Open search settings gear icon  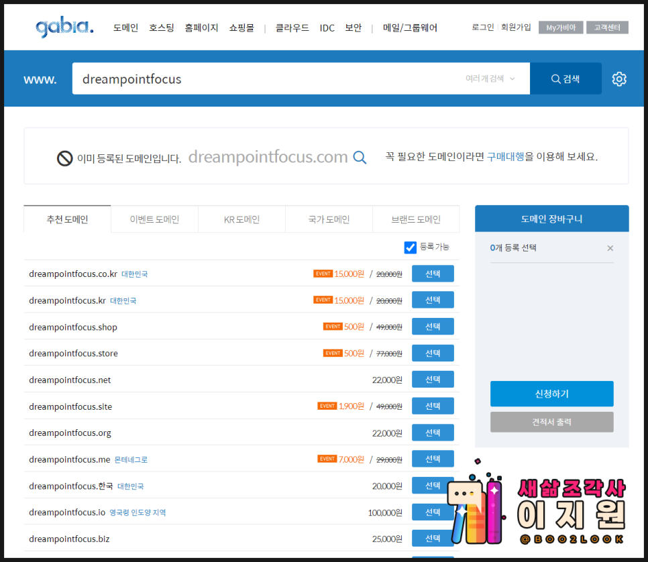pyautogui.click(x=618, y=79)
